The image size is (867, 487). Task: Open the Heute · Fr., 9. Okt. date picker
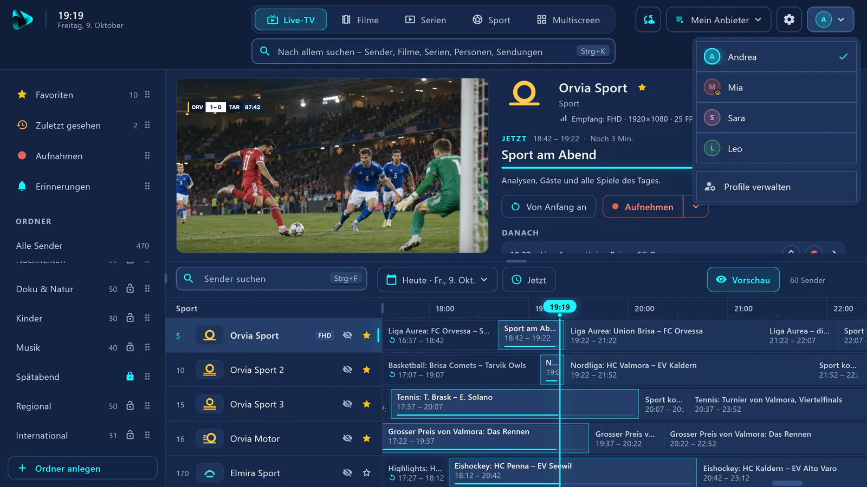pos(437,280)
